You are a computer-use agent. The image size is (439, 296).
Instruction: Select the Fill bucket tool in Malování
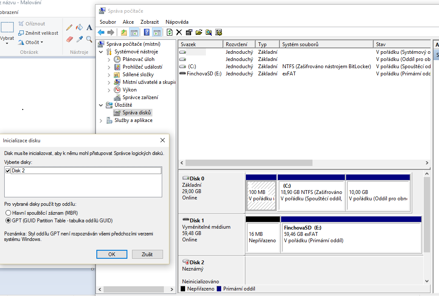tap(79, 27)
